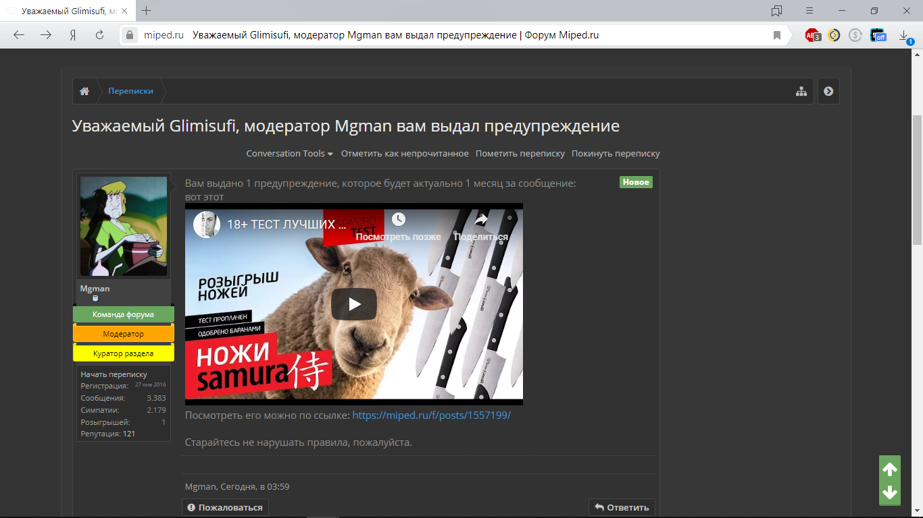The image size is (923, 518).
Task: Click the green Новое badge
Action: 636,182
